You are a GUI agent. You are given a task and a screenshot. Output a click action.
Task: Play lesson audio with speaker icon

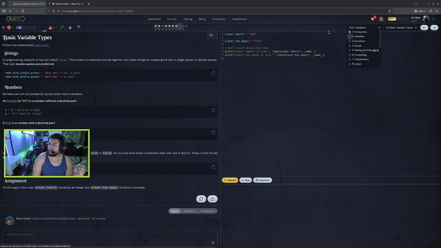211,35
